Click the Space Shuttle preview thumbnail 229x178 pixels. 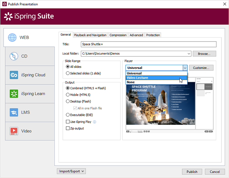click(x=161, y=103)
